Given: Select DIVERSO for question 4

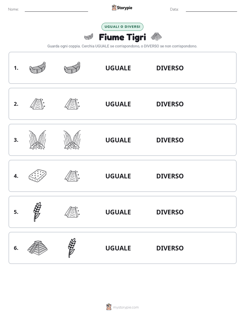Looking at the screenshot, I should tap(170, 176).
